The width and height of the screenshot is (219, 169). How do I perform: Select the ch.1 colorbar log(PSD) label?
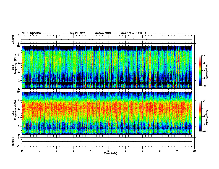click(207, 72)
